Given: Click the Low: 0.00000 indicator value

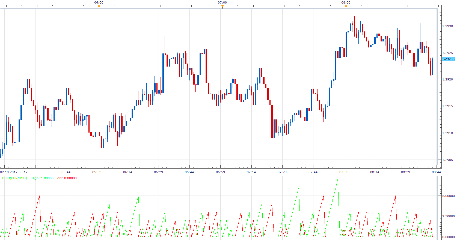Looking at the screenshot, I should click(x=66, y=178).
